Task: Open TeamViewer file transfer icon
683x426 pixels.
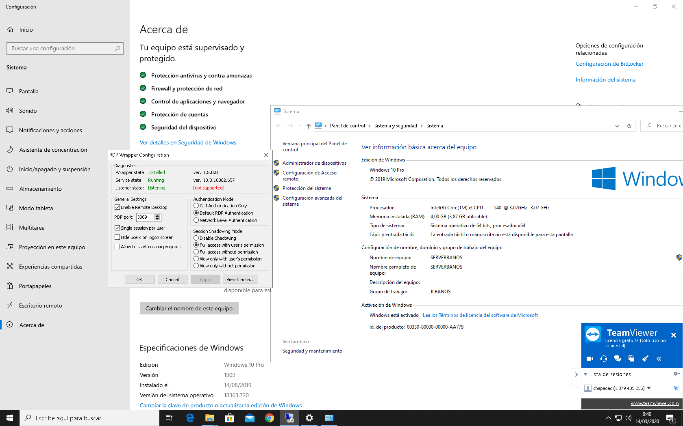Action: pos(631,359)
